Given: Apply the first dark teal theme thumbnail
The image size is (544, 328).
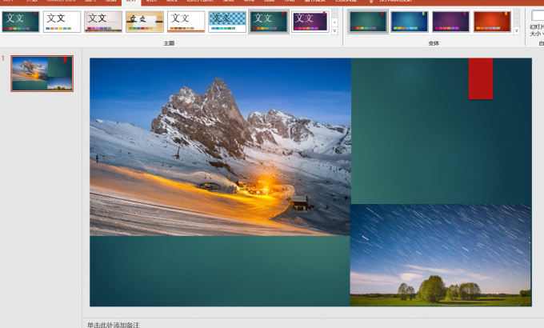Looking at the screenshot, I should pos(21,22).
